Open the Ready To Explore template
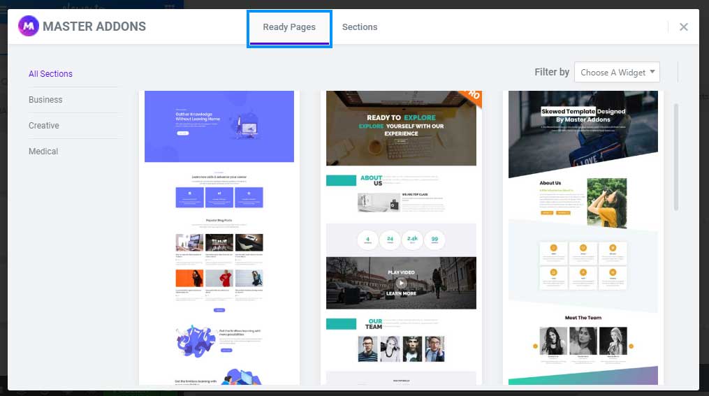 [401, 237]
